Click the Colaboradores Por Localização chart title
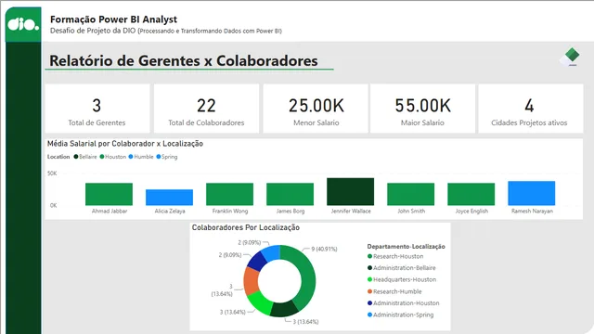Screen dimensions: 594x334 245,227
